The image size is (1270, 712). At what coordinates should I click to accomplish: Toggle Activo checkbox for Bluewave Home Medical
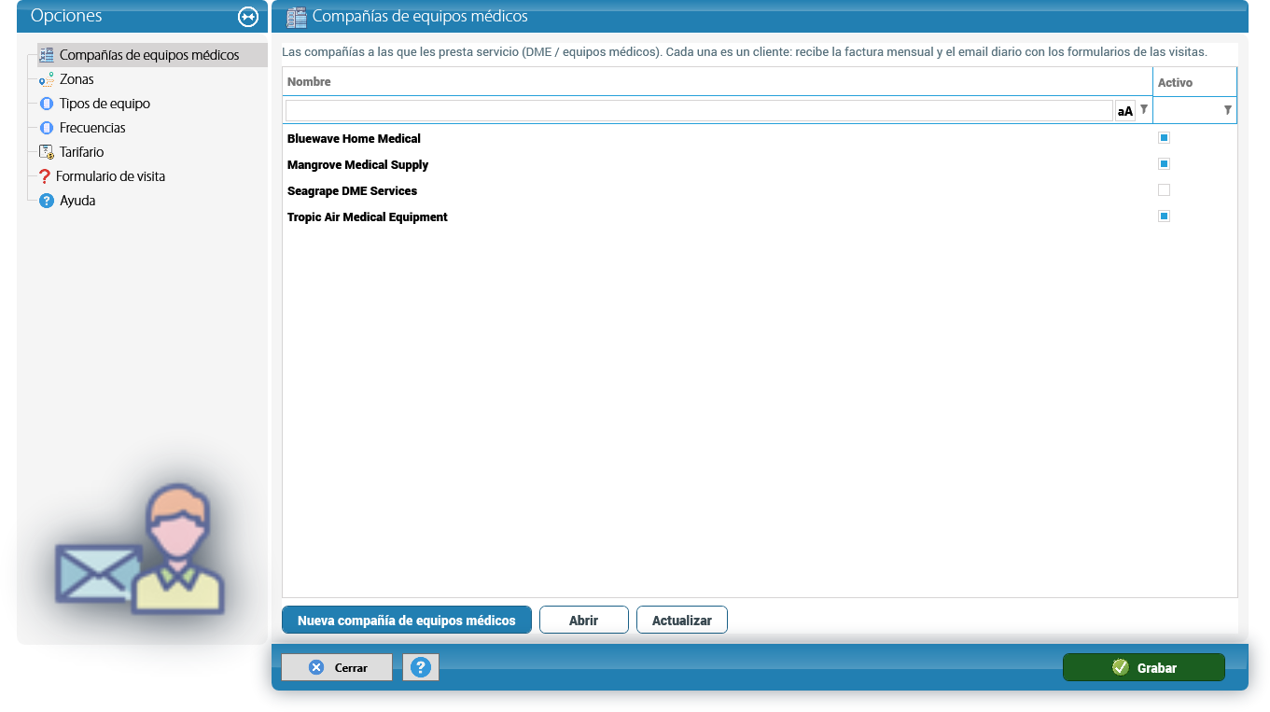[1164, 138]
